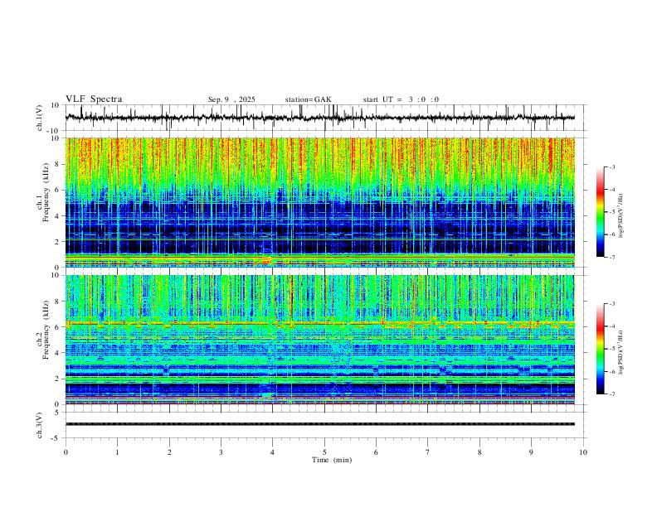This screenshot has width=657, height=507.
Task: Click the "6" kHz tick on ch.2 spectrogram
Action: tap(58, 327)
